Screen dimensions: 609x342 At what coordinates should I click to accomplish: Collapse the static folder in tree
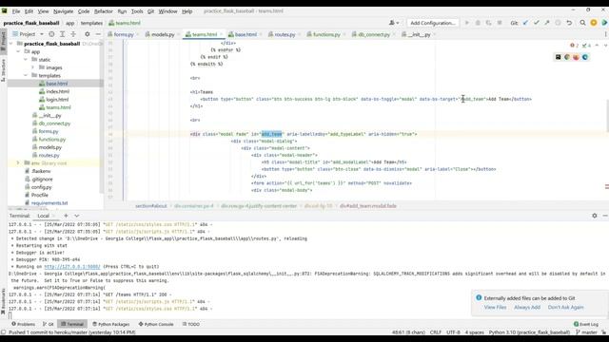26,60
